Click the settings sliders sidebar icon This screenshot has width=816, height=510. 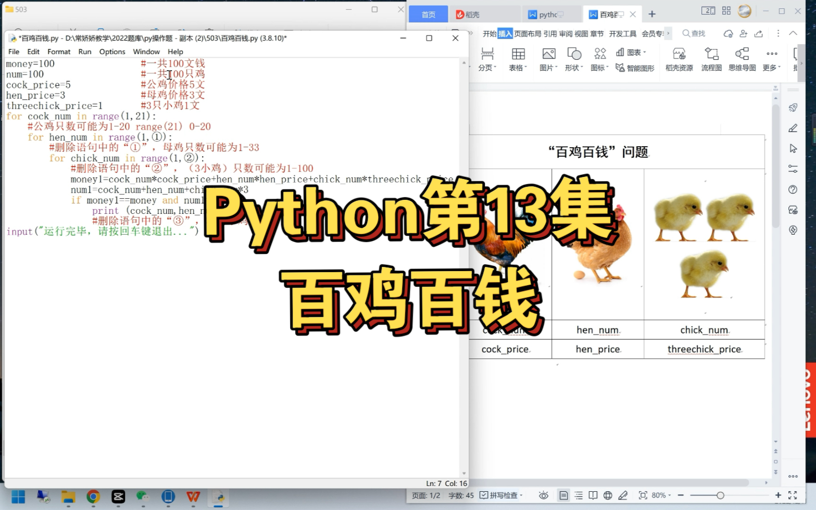[x=793, y=169]
